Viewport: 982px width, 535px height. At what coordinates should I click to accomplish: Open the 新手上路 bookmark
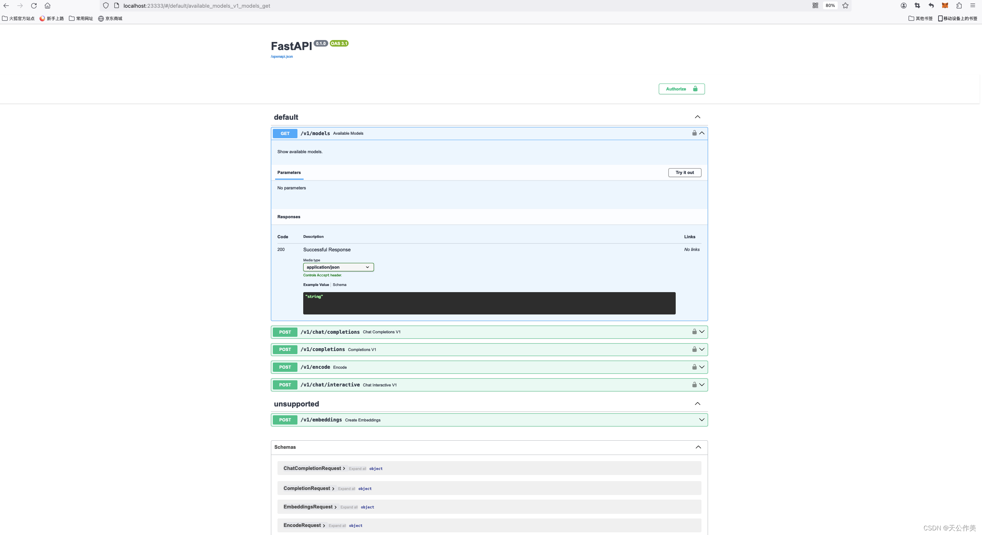(52, 18)
